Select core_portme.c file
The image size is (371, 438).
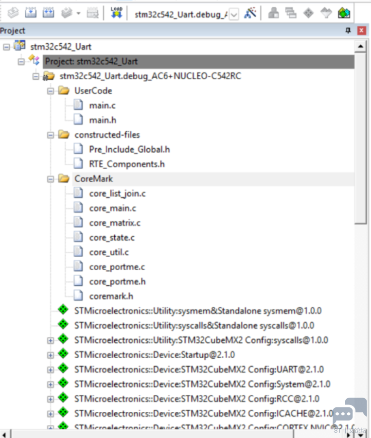click(x=117, y=267)
